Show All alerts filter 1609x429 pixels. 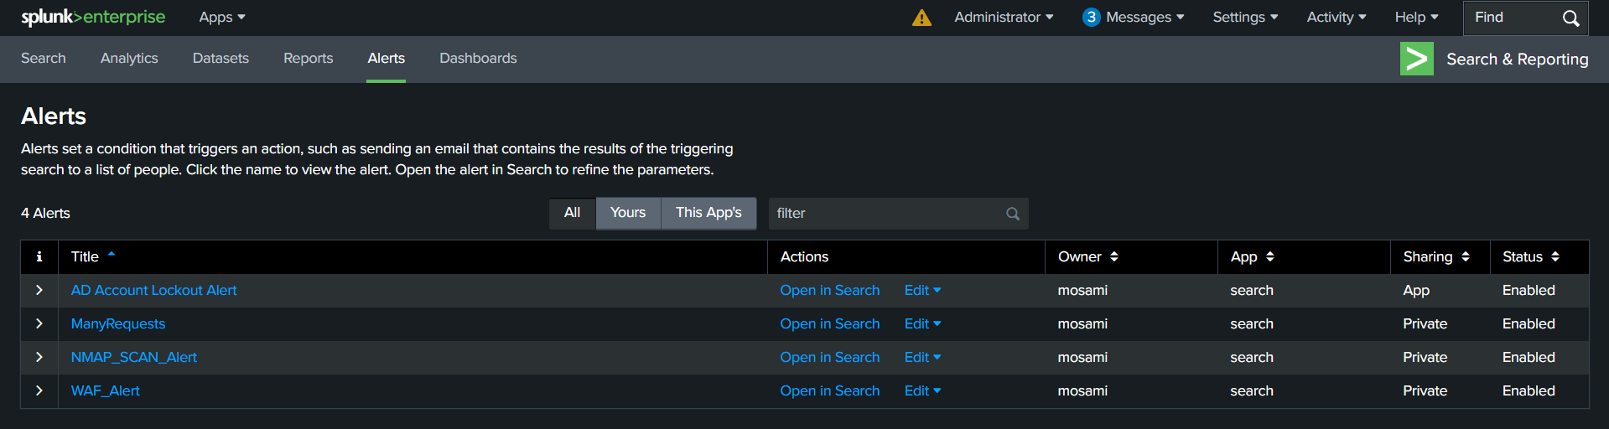[x=573, y=213]
